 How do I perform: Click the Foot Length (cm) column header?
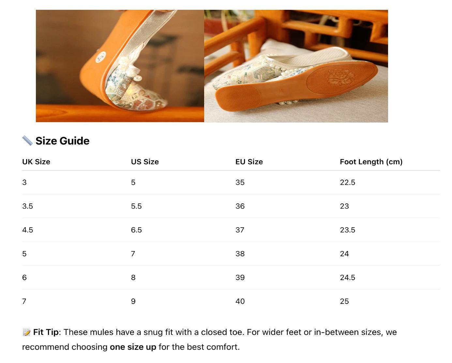371,162
